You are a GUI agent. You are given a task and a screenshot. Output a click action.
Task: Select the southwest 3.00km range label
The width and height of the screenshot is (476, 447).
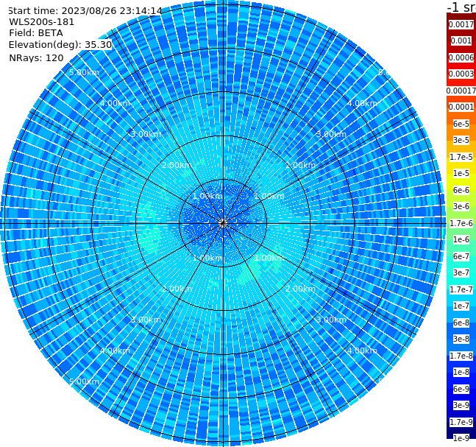(146, 320)
